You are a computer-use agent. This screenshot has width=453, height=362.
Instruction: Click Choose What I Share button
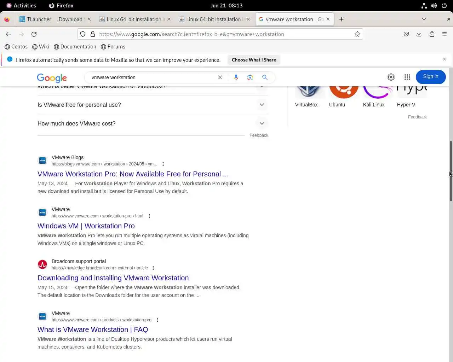254,60
